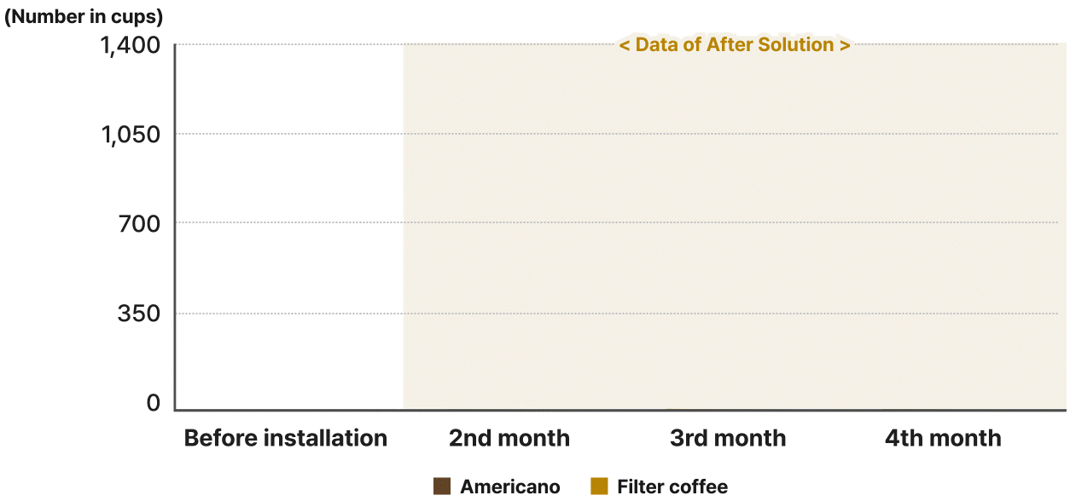Click the 700 y-axis value
Screen dimensions: 1076x501
pos(138,224)
